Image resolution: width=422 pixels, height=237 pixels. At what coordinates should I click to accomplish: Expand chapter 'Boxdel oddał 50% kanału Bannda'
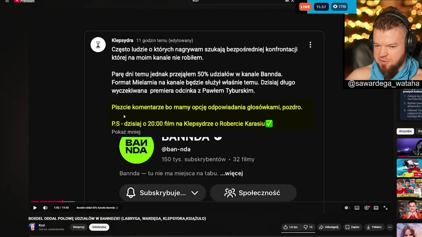[97, 208]
